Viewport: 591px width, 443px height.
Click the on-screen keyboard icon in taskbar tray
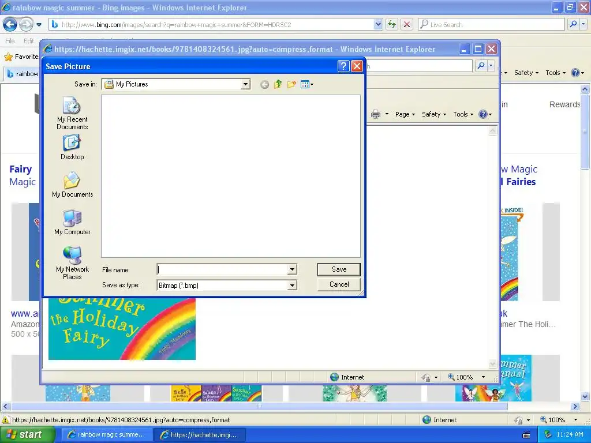coord(526,435)
